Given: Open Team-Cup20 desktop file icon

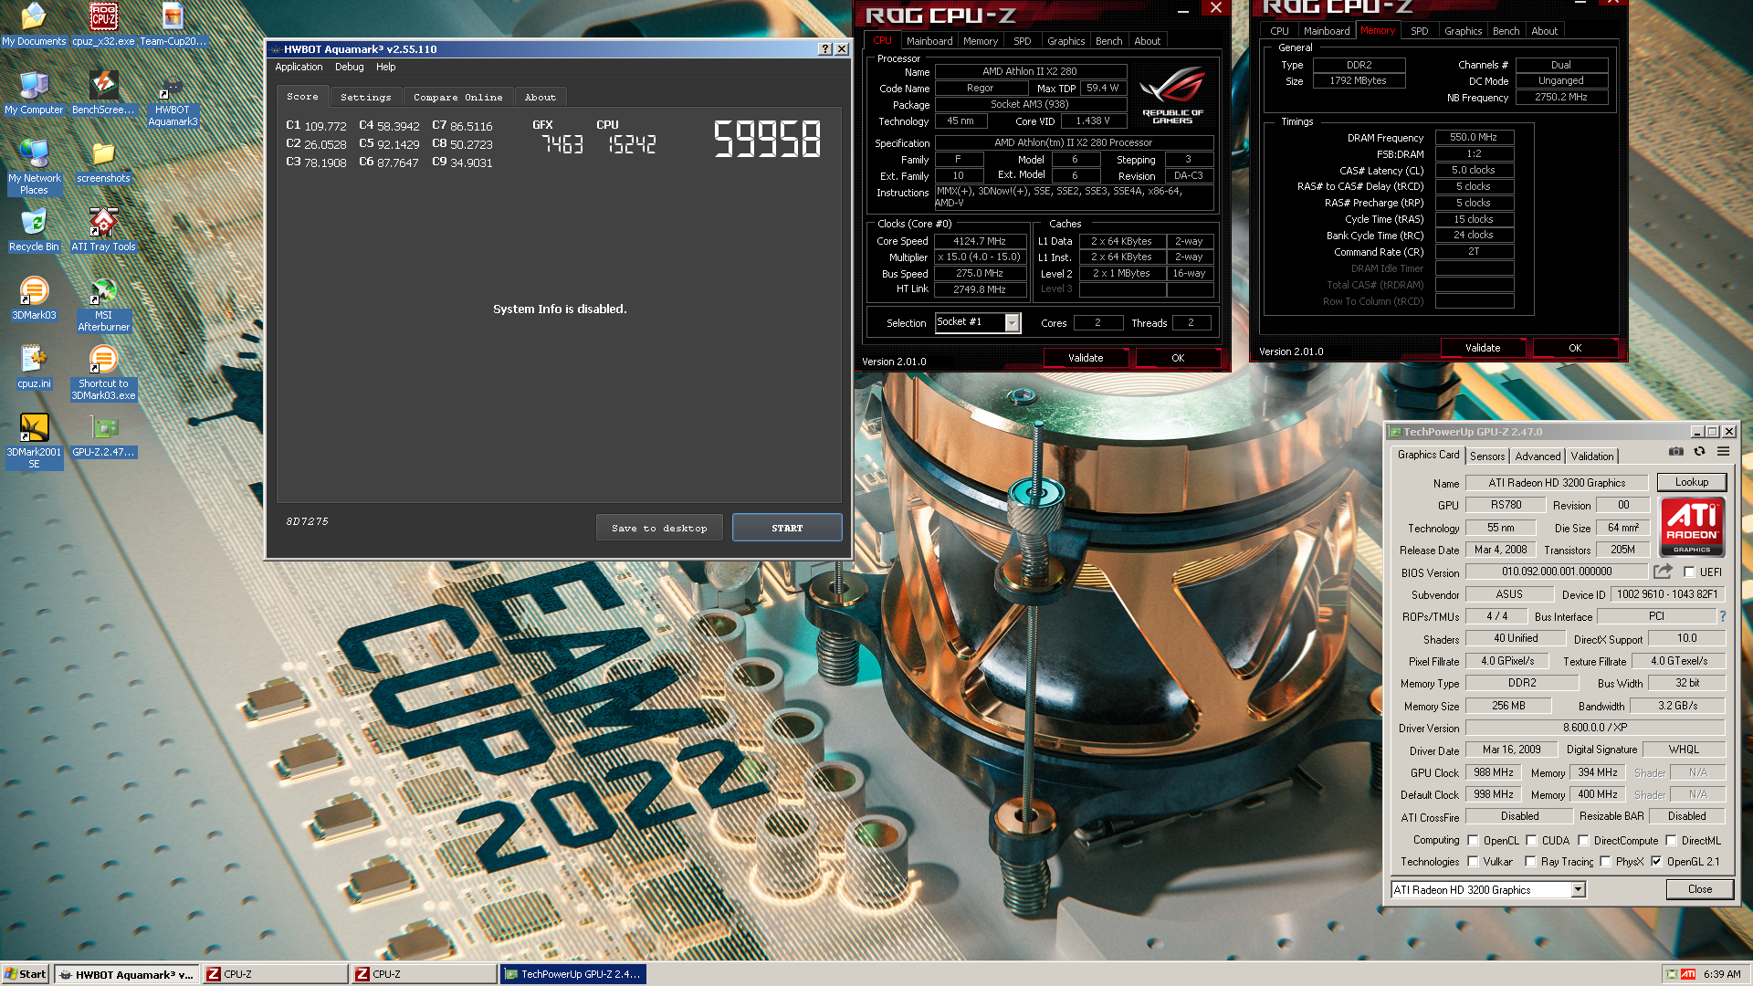Looking at the screenshot, I should (x=173, y=25).
